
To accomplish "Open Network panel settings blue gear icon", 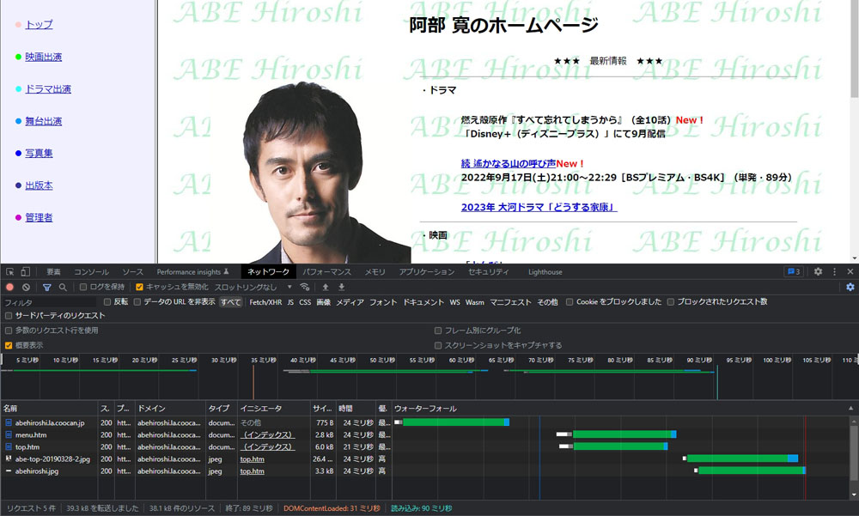I will [x=850, y=287].
